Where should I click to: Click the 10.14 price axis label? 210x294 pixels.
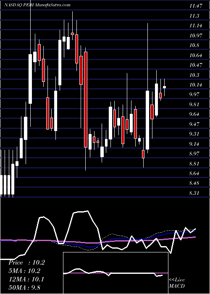[x=196, y=84]
